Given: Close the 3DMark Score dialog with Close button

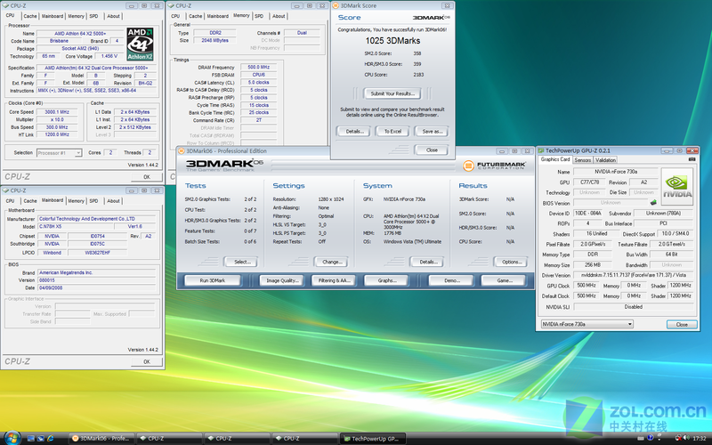Looking at the screenshot, I should coord(432,150).
